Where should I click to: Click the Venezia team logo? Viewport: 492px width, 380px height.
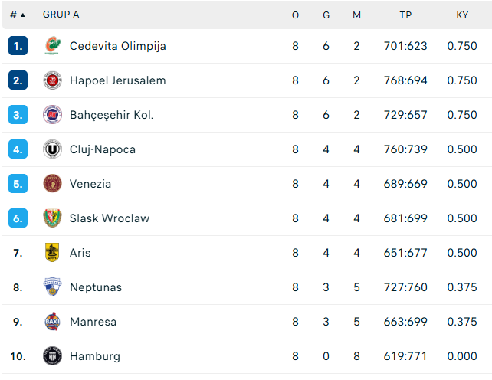coord(52,184)
